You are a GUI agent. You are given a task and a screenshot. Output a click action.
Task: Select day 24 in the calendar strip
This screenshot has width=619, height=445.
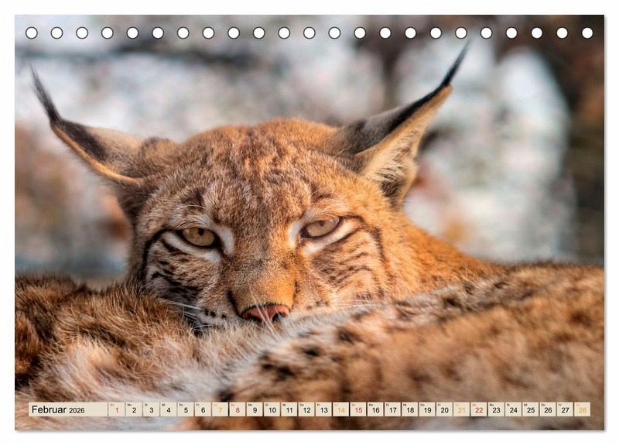[x=514, y=409]
